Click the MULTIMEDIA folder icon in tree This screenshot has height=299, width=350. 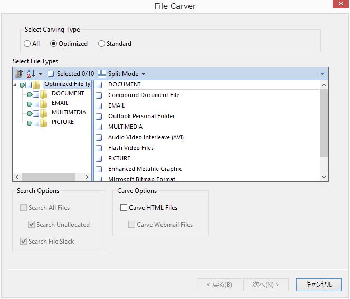43,113
